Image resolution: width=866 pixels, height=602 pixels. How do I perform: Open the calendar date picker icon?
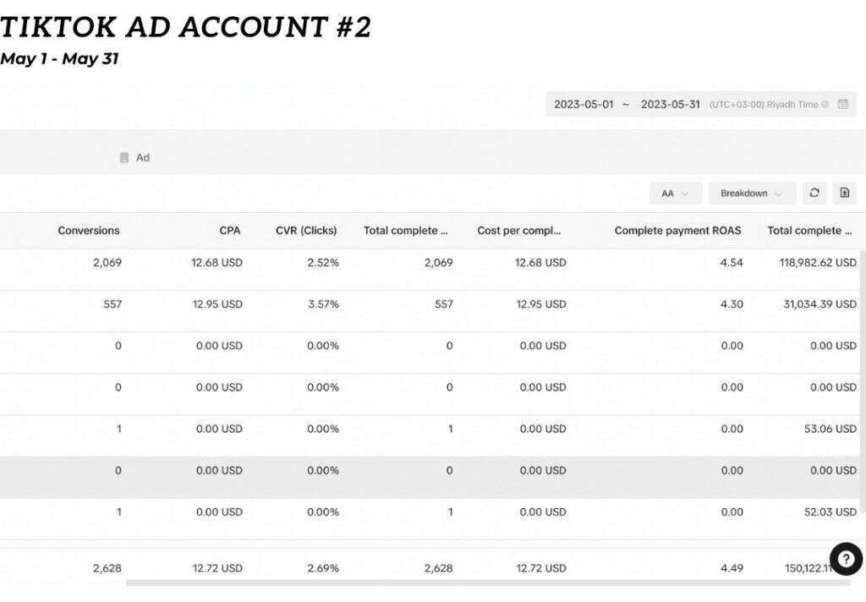click(843, 104)
